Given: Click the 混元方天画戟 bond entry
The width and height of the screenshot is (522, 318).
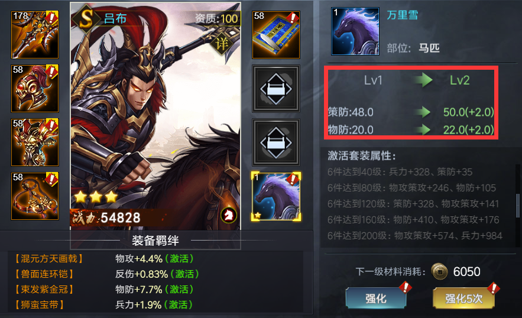Looking at the screenshot, I should click(x=48, y=259).
